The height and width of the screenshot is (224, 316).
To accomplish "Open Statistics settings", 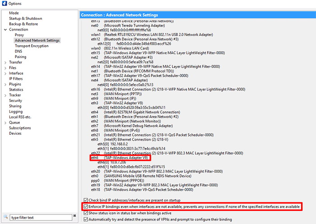I will [16, 90].
